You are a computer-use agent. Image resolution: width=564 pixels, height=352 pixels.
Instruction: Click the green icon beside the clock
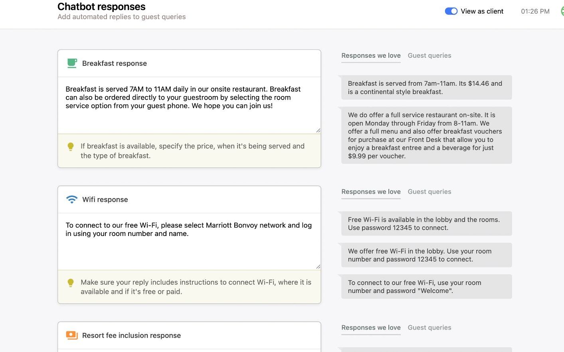click(562, 11)
